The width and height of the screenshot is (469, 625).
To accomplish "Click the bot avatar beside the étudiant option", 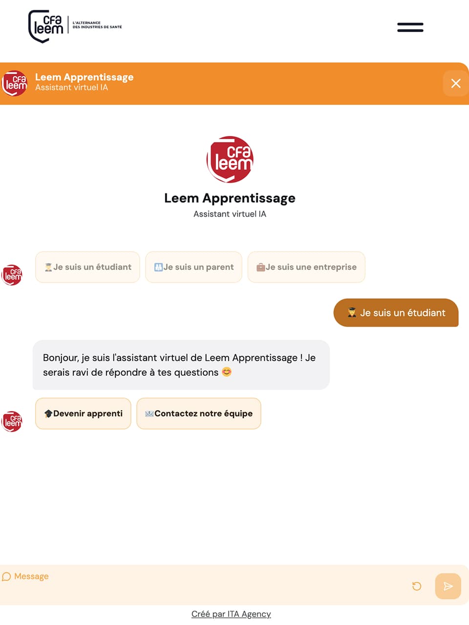I will pyautogui.click(x=12, y=275).
